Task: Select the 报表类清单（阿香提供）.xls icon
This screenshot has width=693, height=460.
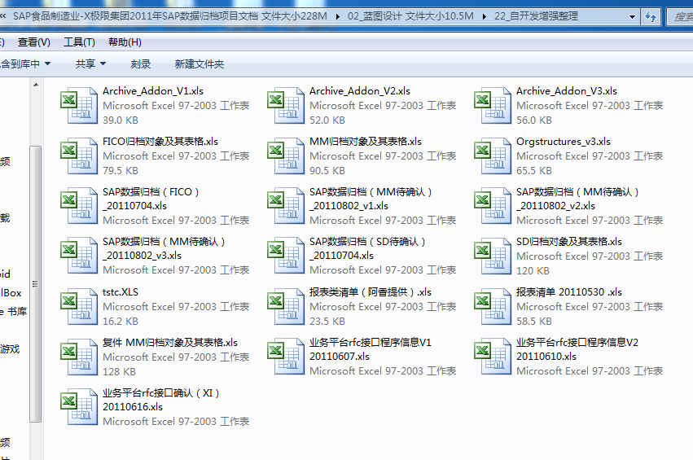Action: tap(286, 306)
